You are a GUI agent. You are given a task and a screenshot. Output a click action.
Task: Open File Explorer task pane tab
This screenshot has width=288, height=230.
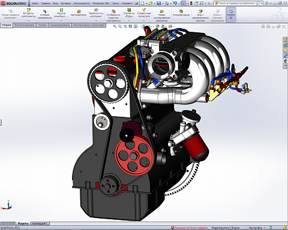pos(286,50)
